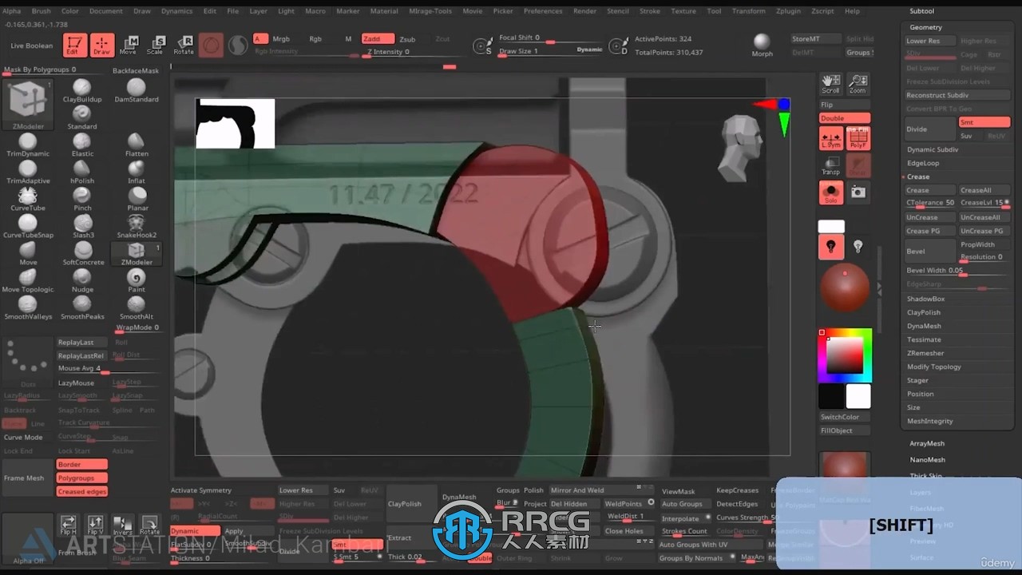Toggle Solo mode
This screenshot has width=1022, height=575.
[x=831, y=192]
